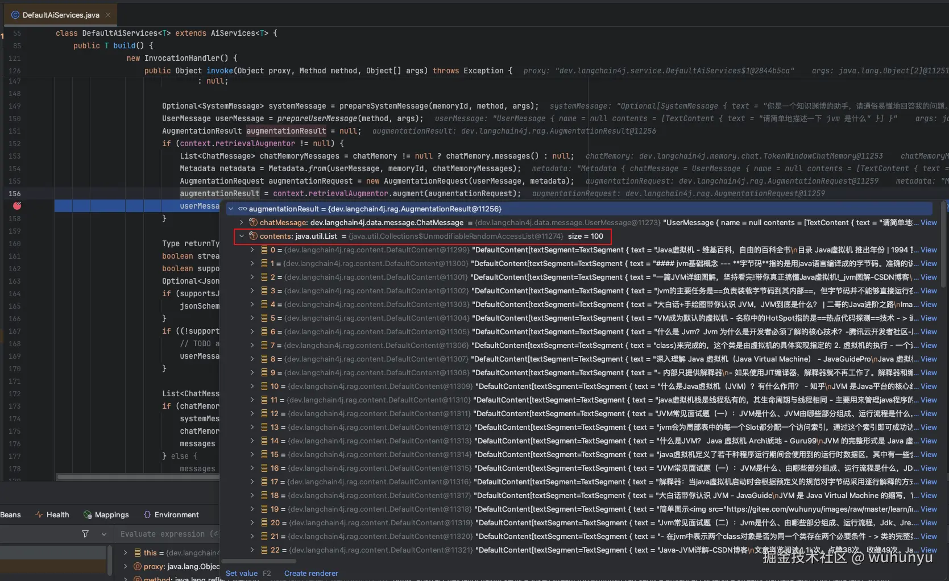Image resolution: width=949 pixels, height=581 pixels.
Task: Open the dropdown arrow beside the filter
Action: coord(104,534)
